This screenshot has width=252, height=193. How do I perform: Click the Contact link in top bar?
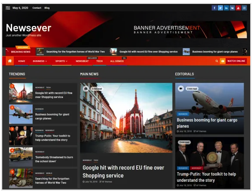click(x=37, y=8)
